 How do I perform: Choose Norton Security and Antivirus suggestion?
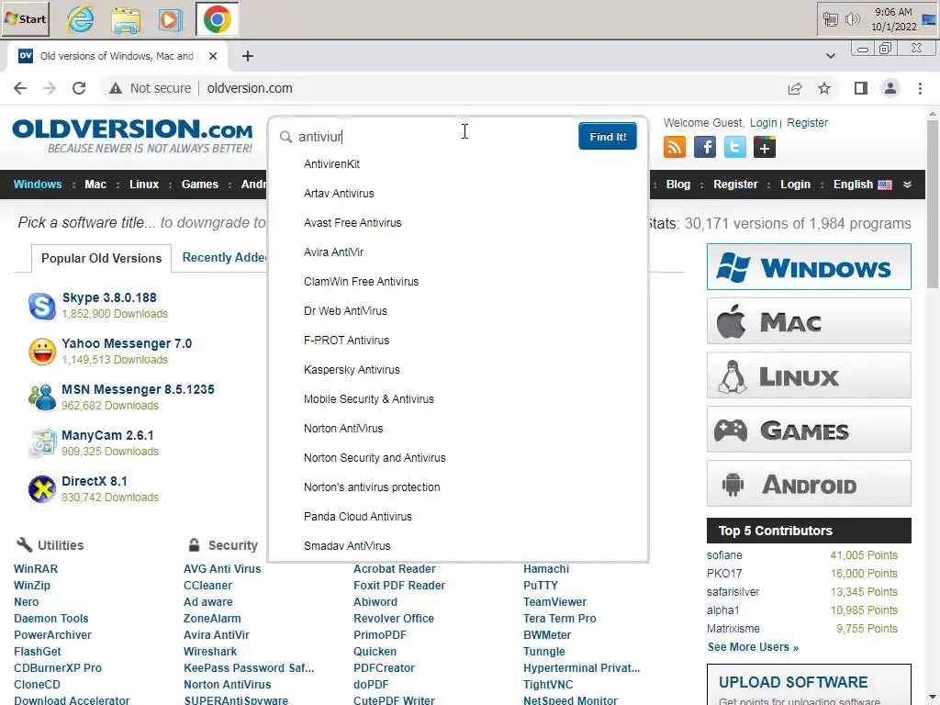[459, 458]
